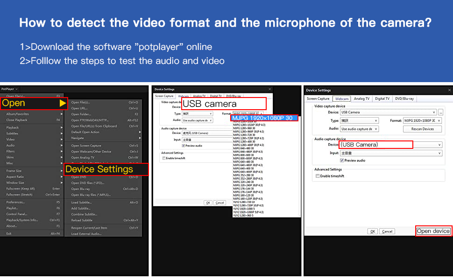Open the Screen Capture tab

pyautogui.click(x=318, y=99)
